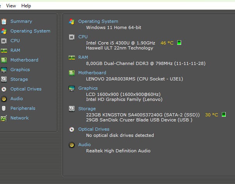This screenshot has width=235, height=184.
Task: Open the Summary section in sidebar
Action: (x=21, y=21)
